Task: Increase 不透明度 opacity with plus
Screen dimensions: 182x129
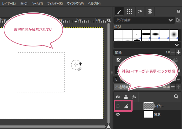Action: 178,87
